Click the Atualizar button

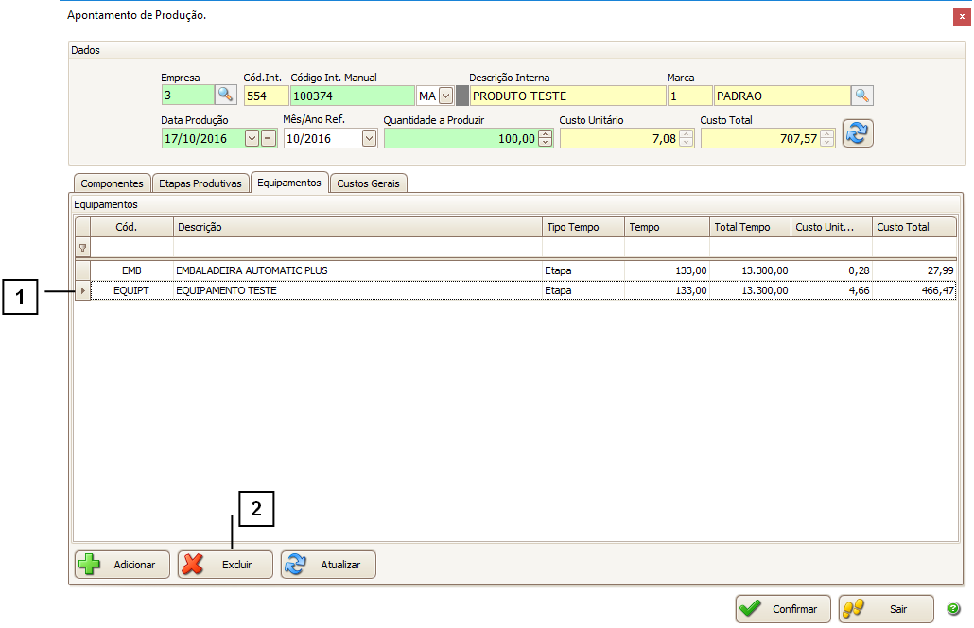click(x=328, y=565)
